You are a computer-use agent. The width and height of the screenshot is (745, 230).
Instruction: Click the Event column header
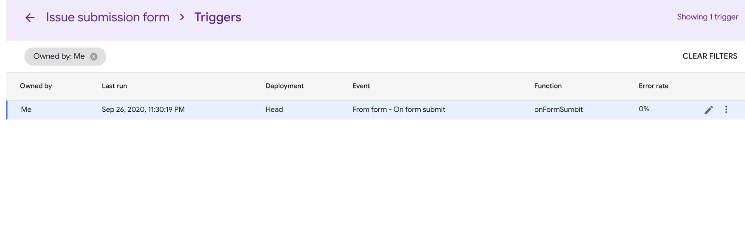[x=361, y=86]
